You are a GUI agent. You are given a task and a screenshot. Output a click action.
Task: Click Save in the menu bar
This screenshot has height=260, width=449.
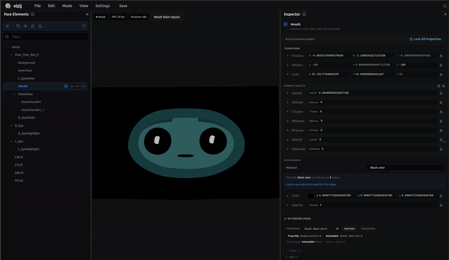click(x=123, y=6)
